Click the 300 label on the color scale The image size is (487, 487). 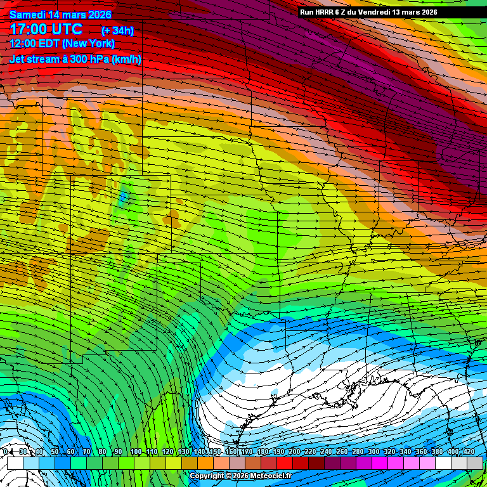pos(373,451)
